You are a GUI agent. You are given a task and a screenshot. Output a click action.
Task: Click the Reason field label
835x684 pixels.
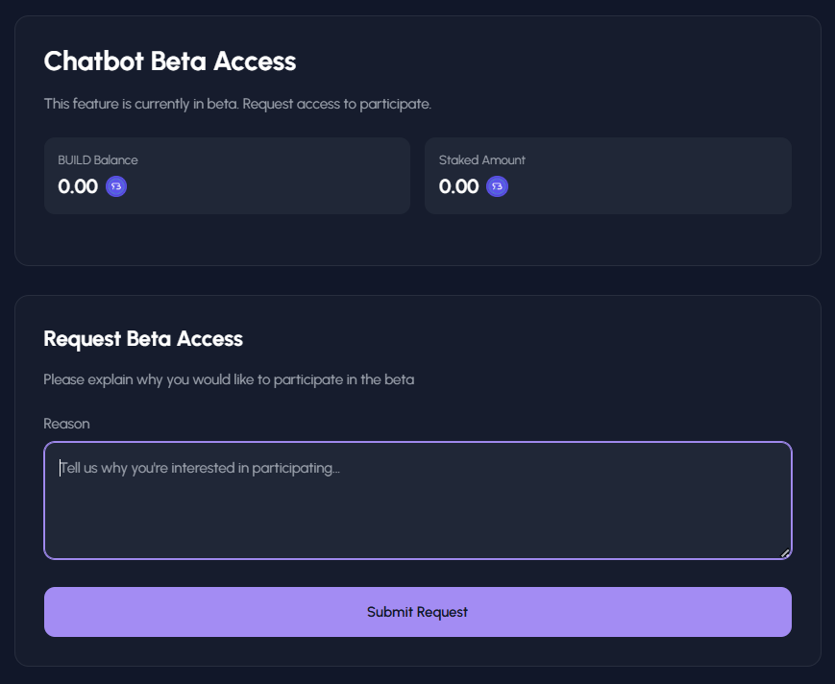[x=66, y=424]
